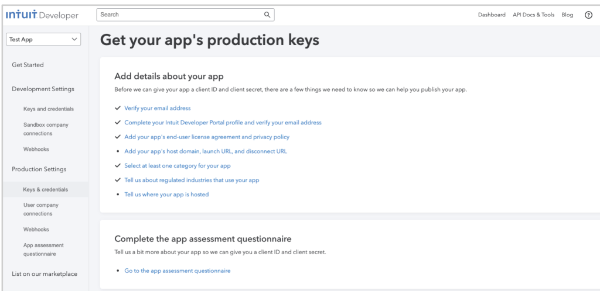Image resolution: width=600 pixels, height=291 pixels.
Task: Click the Add details about your app heading
Action: tap(169, 77)
